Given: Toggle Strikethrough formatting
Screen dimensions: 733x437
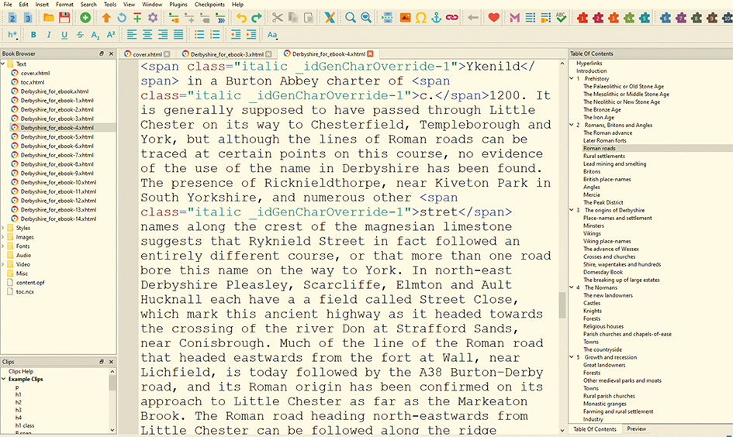Looking at the screenshot, I should [x=80, y=35].
